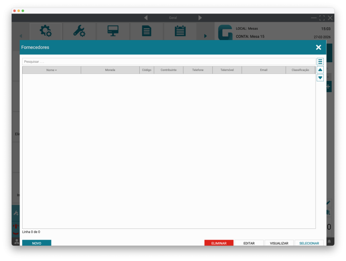This screenshot has height=261, width=346.
Task: Open the wrench and gear tools icon
Action: pyautogui.click(x=79, y=31)
